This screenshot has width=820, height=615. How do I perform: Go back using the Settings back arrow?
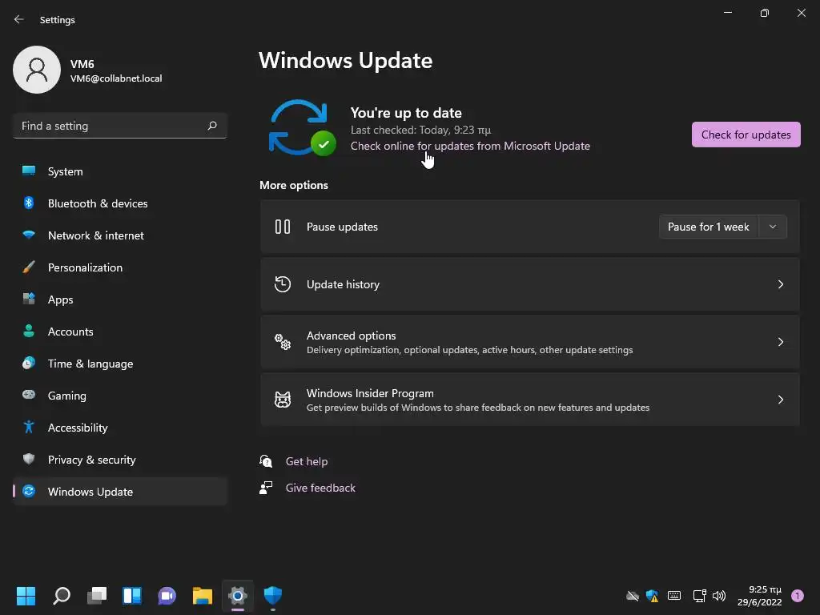[19, 19]
